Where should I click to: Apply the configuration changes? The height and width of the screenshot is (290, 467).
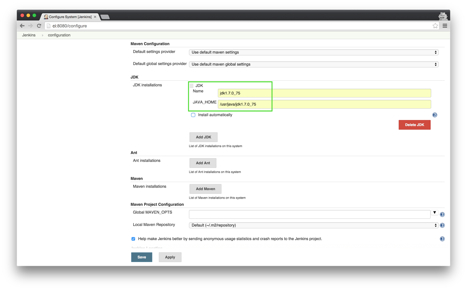click(x=170, y=257)
